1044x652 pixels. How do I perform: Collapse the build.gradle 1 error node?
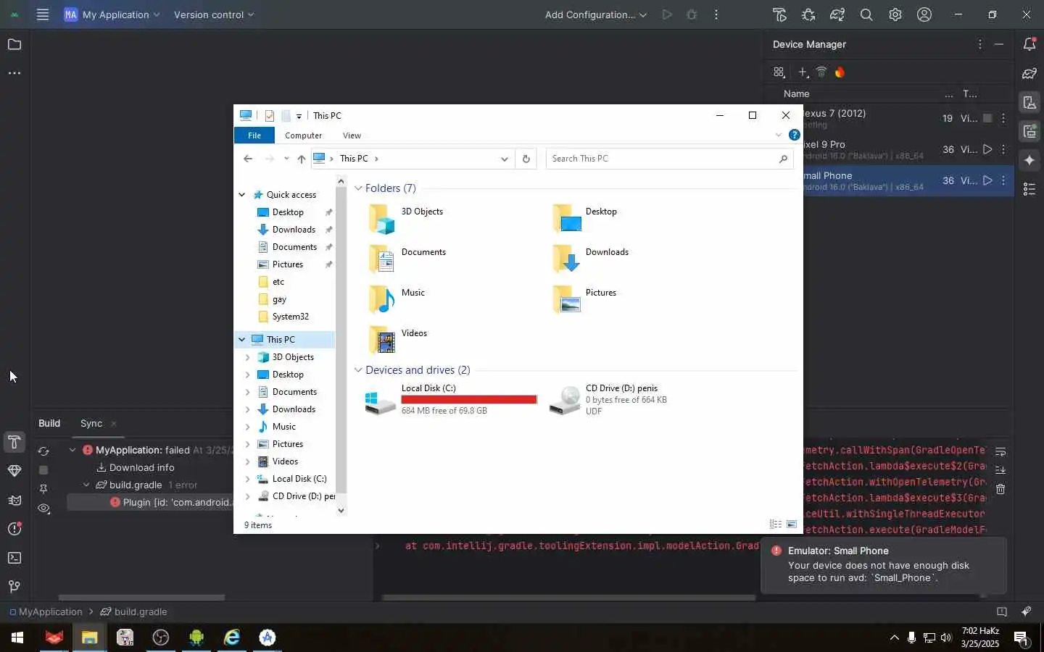[86, 485]
